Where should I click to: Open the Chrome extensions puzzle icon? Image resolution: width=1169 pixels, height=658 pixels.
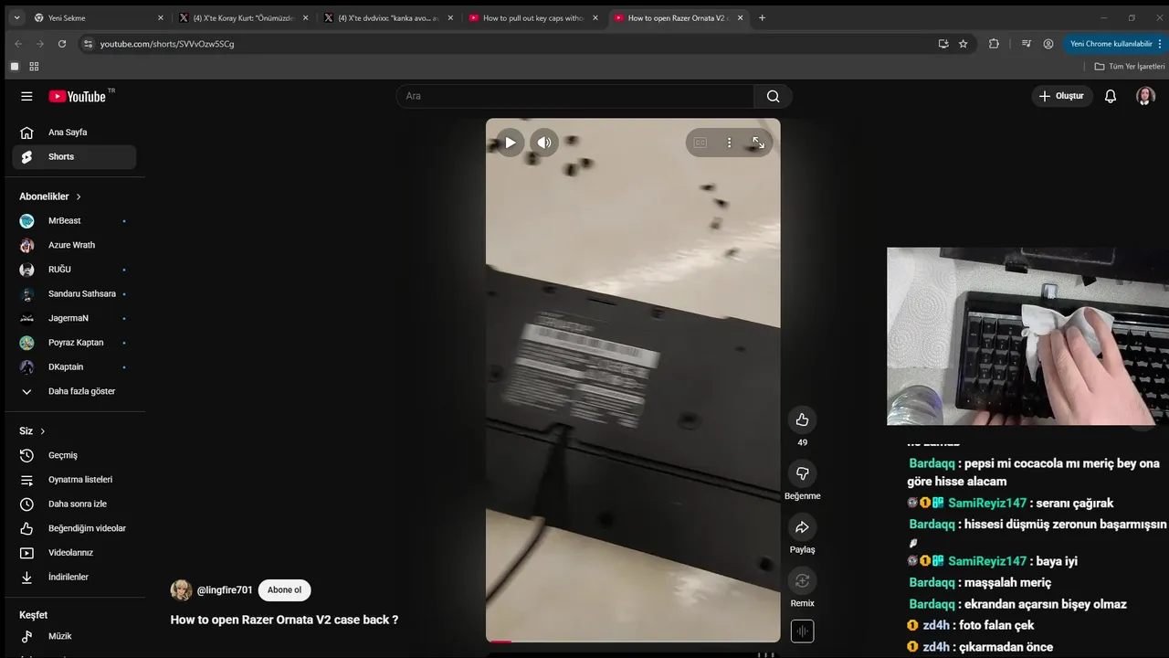(994, 44)
